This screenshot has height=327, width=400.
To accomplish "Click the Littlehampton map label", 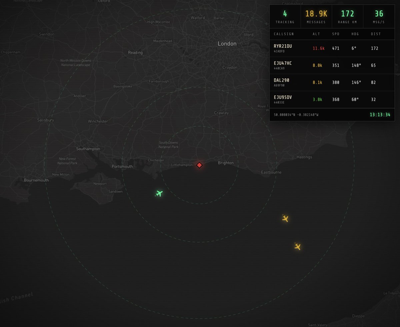I will [x=182, y=165].
